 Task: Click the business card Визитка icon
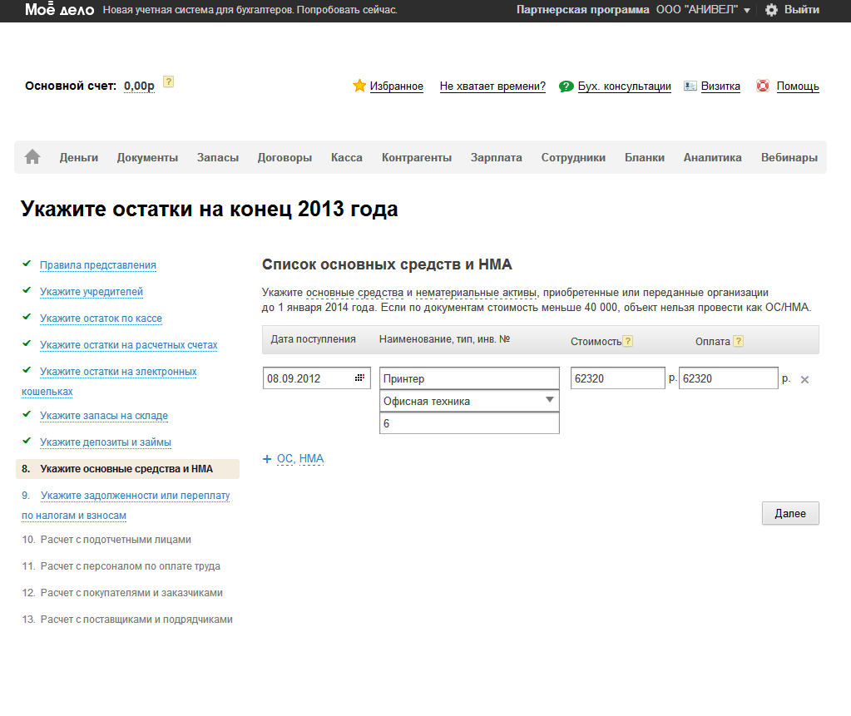point(690,86)
